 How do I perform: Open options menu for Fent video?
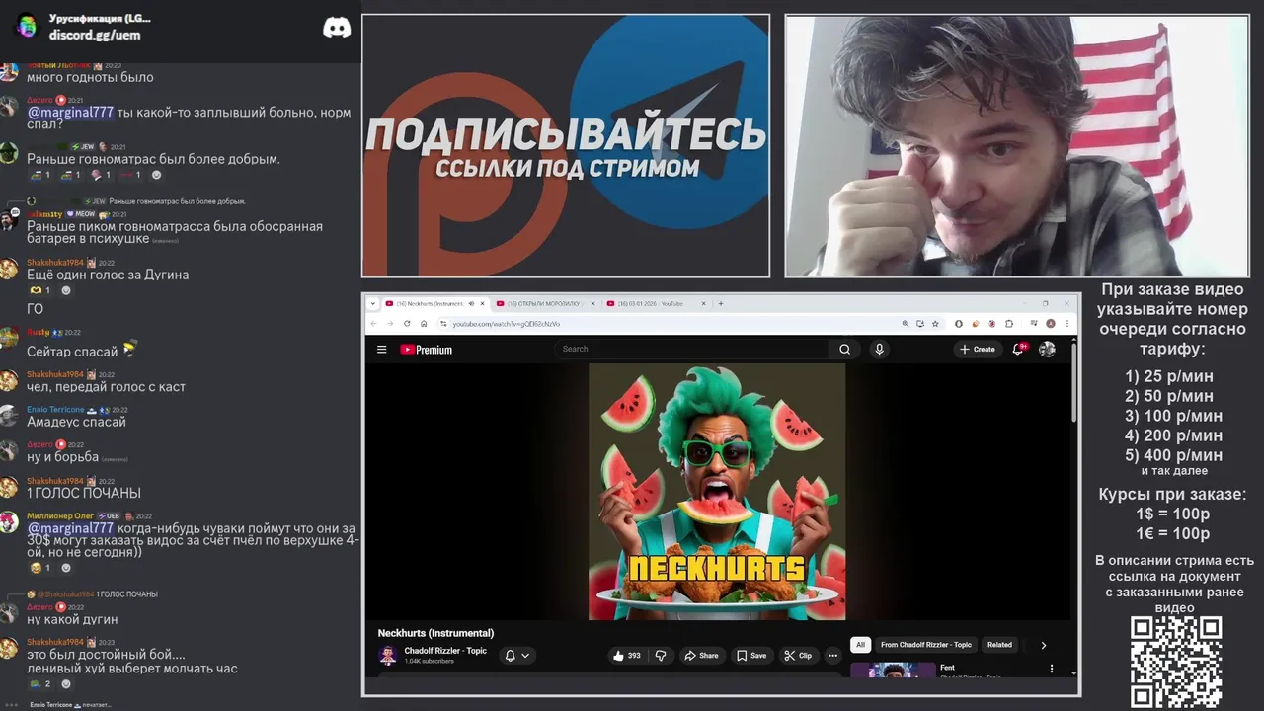click(x=1051, y=669)
